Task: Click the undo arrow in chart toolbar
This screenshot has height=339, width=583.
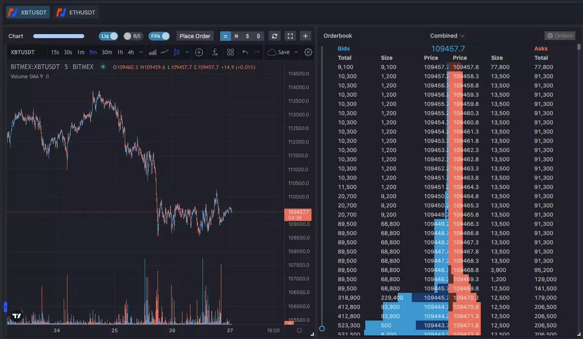Action: pos(245,52)
